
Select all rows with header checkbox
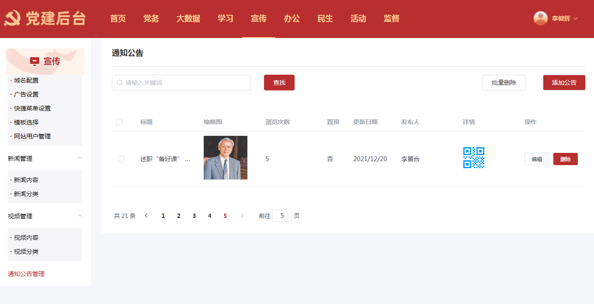tap(119, 122)
